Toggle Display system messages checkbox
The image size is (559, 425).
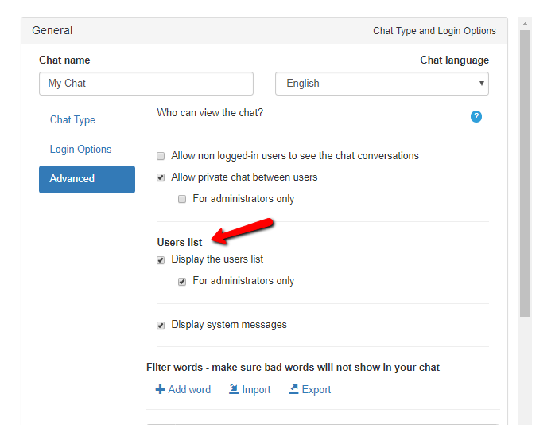coord(161,325)
